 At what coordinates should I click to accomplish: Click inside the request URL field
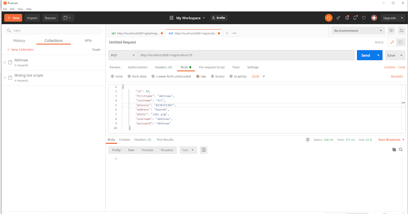[204, 55]
